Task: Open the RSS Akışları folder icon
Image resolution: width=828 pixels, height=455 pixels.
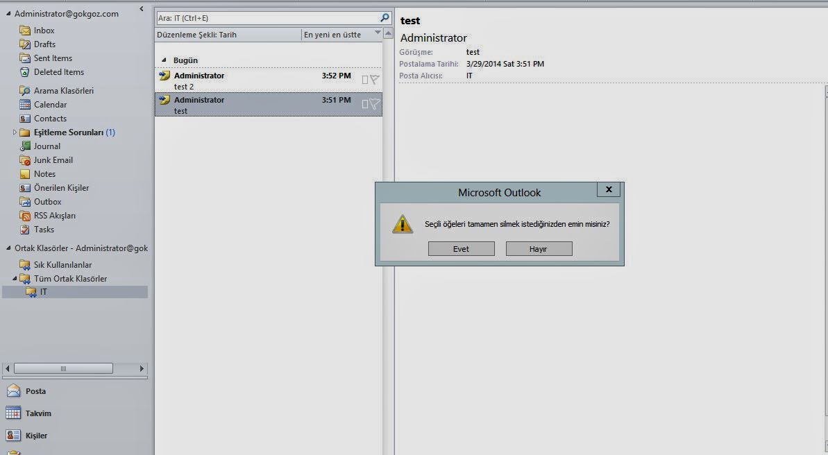Action: [25, 216]
